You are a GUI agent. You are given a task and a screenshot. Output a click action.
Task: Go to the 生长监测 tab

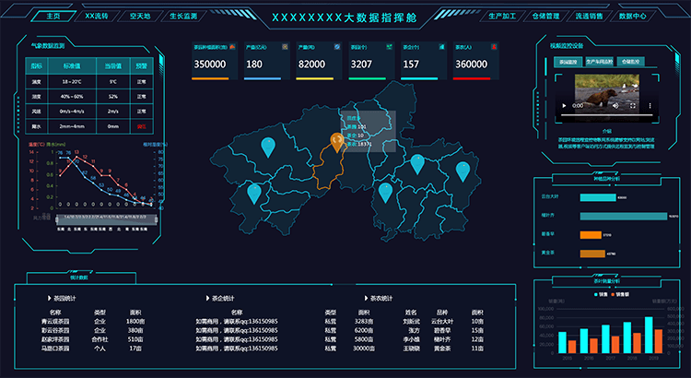[x=183, y=17]
